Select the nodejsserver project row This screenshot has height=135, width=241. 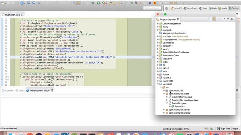[x=171, y=39]
